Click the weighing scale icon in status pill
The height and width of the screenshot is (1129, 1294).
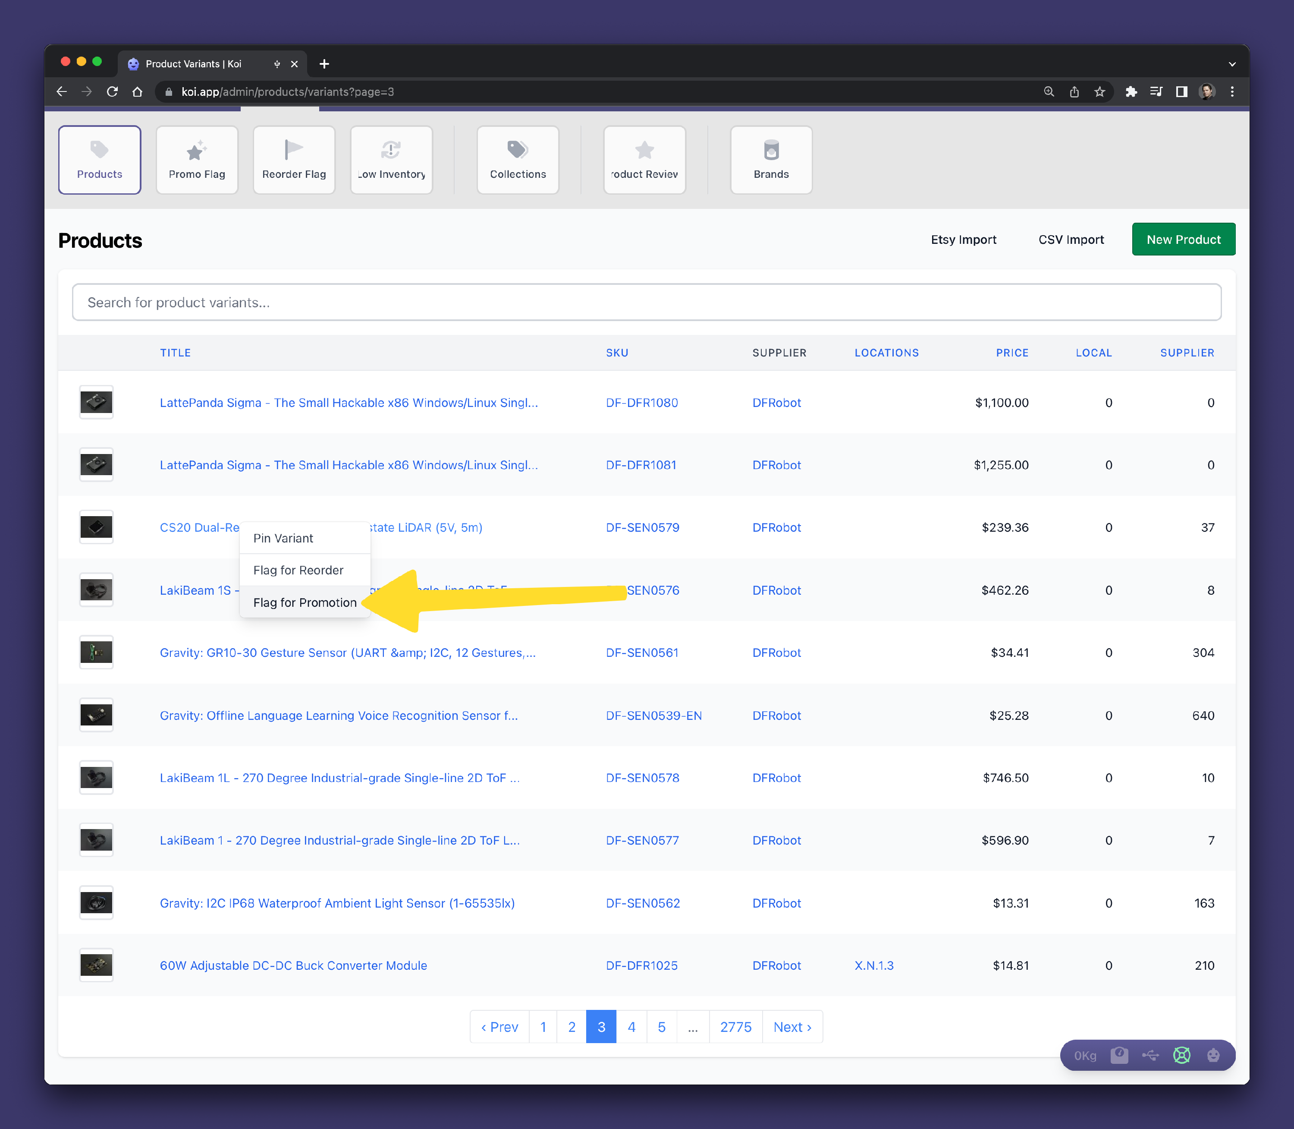(1119, 1055)
